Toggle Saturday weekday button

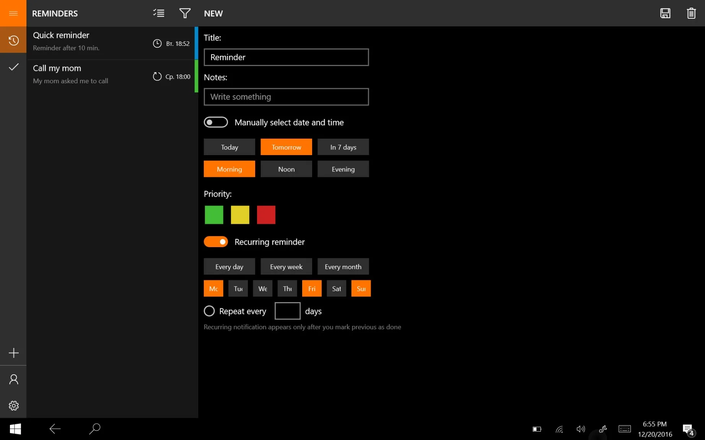point(337,289)
